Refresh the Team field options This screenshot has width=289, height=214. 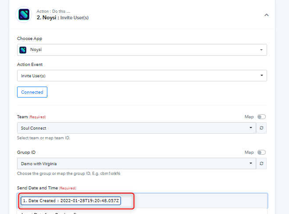coord(261,128)
